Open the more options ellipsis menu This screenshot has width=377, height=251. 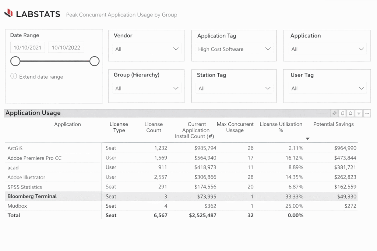(x=367, y=113)
